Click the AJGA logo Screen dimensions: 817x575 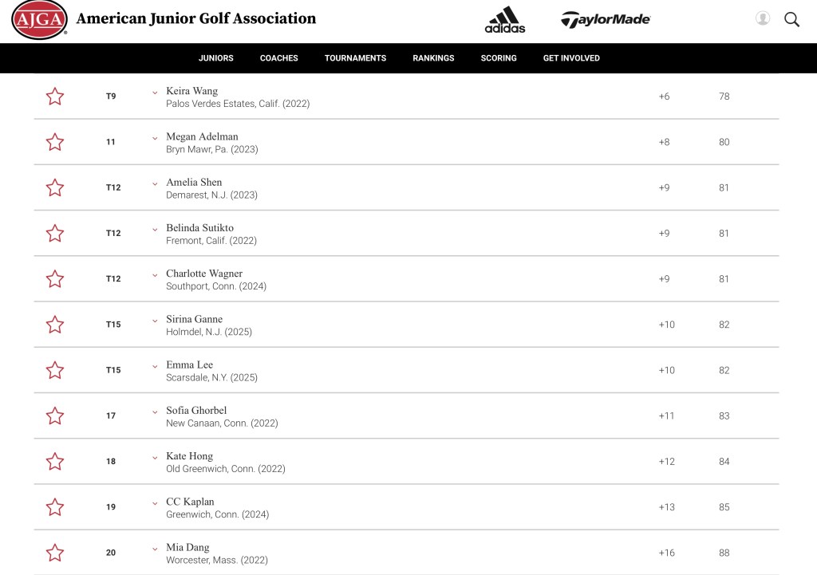(x=39, y=19)
